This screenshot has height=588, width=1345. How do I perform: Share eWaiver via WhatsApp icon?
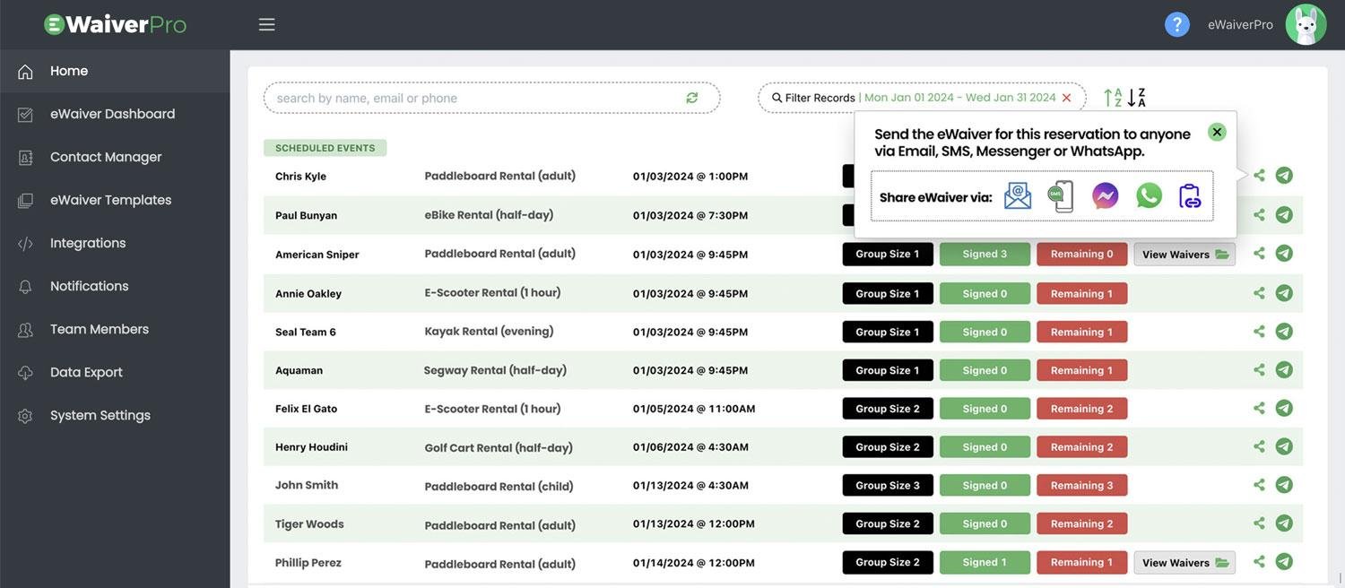tap(1149, 196)
